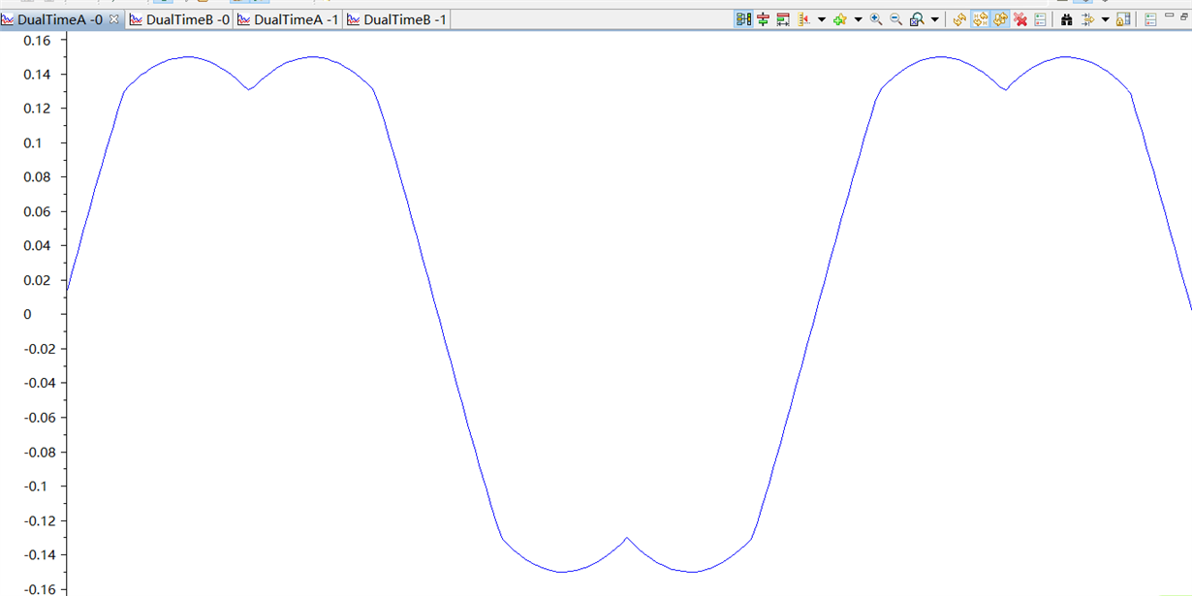1192x596 pixels.
Task: Click the -0.12 y-axis label
Action: pos(41,521)
